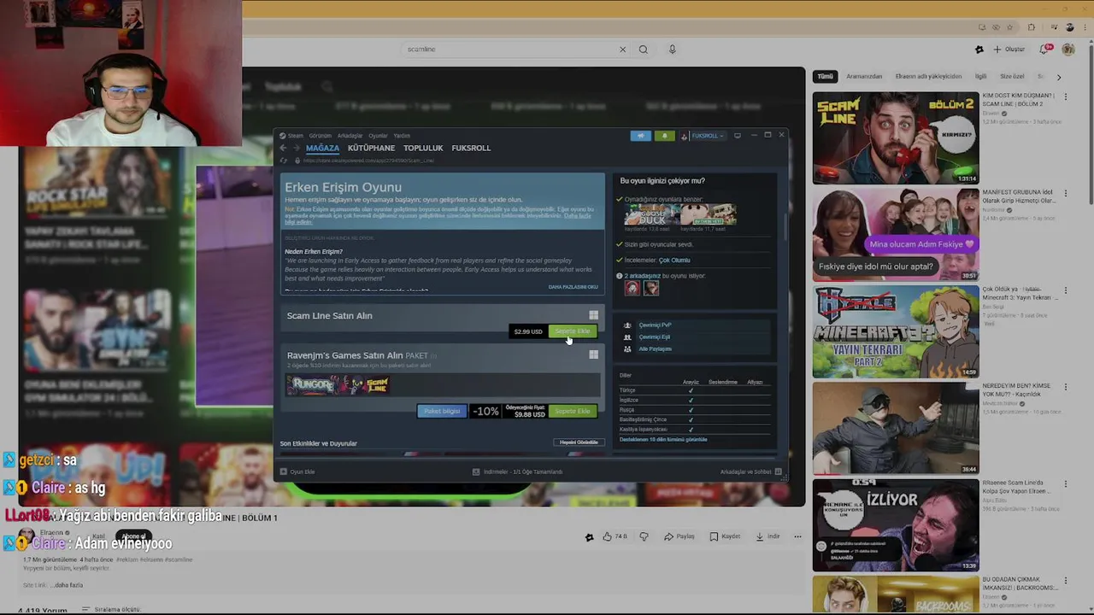Viewport: 1094px width, 615px height.
Task: Open the FUKSROLL profile tab
Action: tap(471, 148)
